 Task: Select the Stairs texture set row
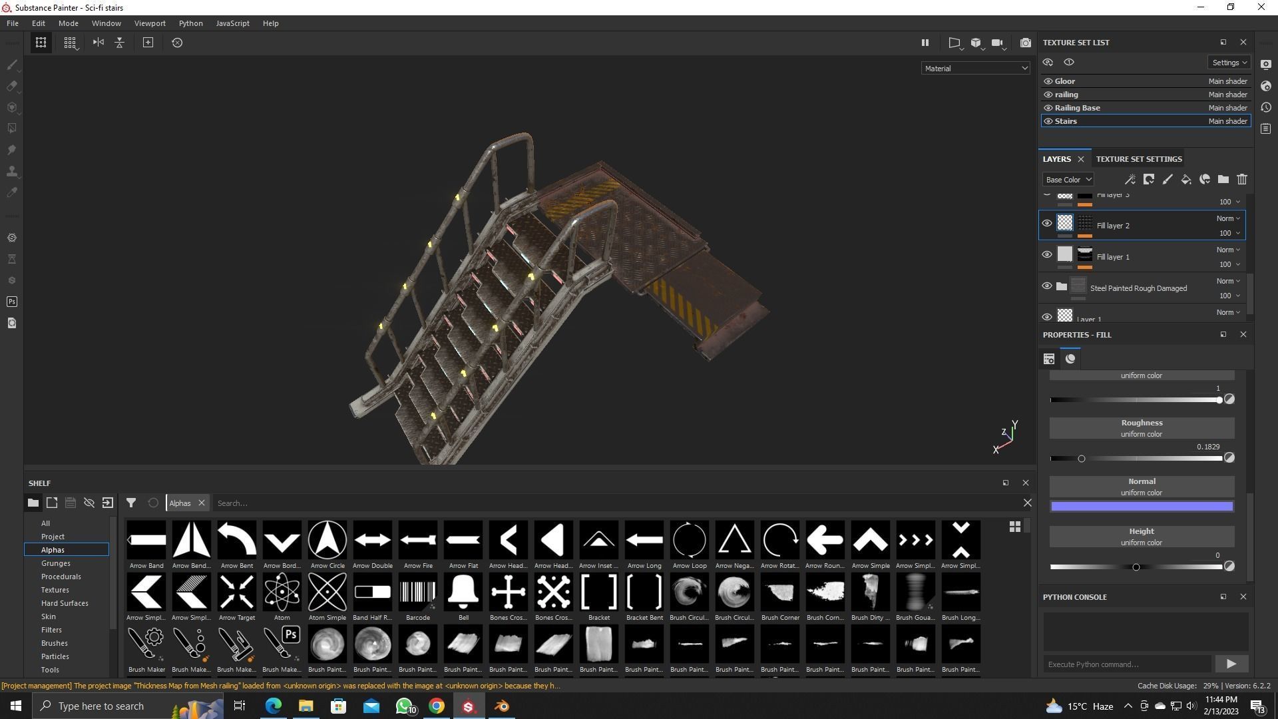(x=1146, y=121)
